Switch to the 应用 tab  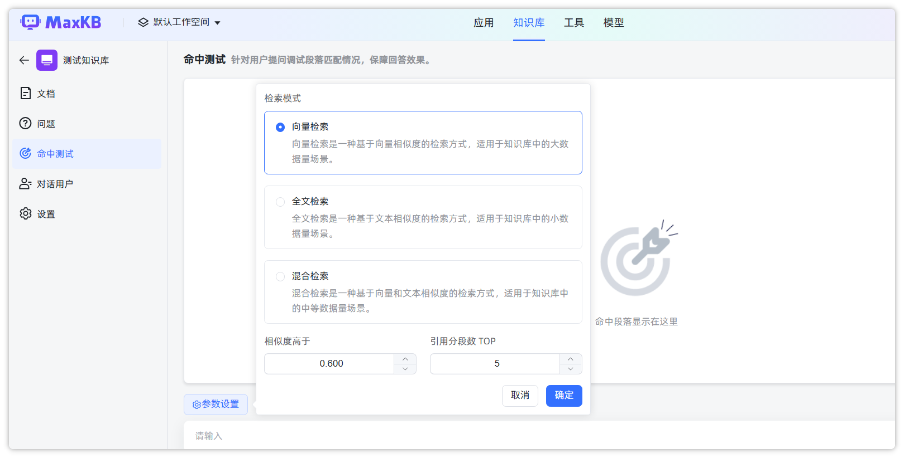484,23
